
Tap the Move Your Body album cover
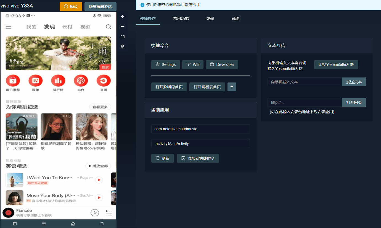tap(14, 198)
